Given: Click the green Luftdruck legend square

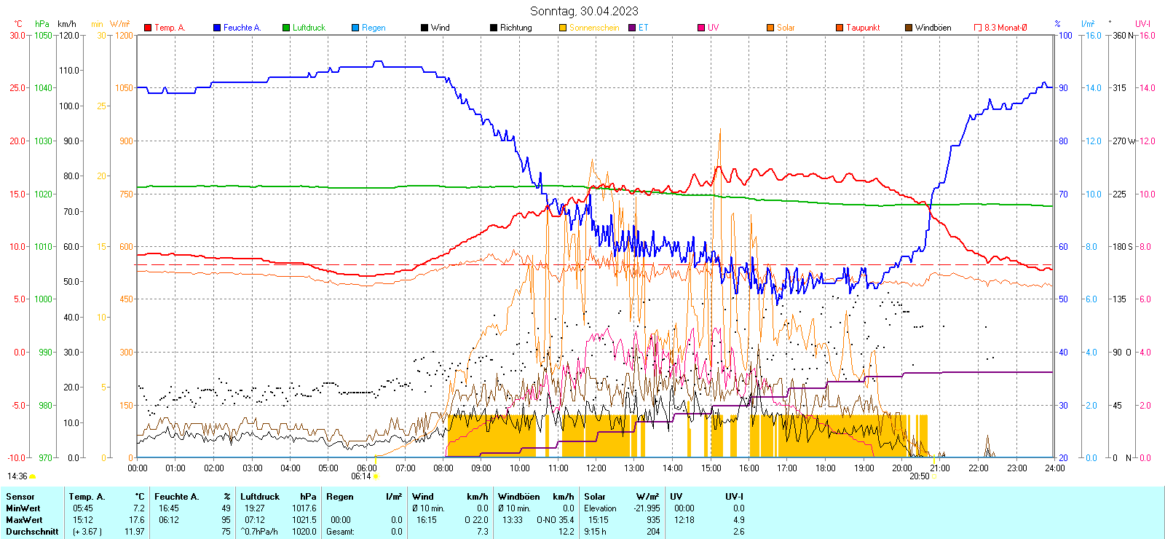Looking at the screenshot, I should click(286, 28).
